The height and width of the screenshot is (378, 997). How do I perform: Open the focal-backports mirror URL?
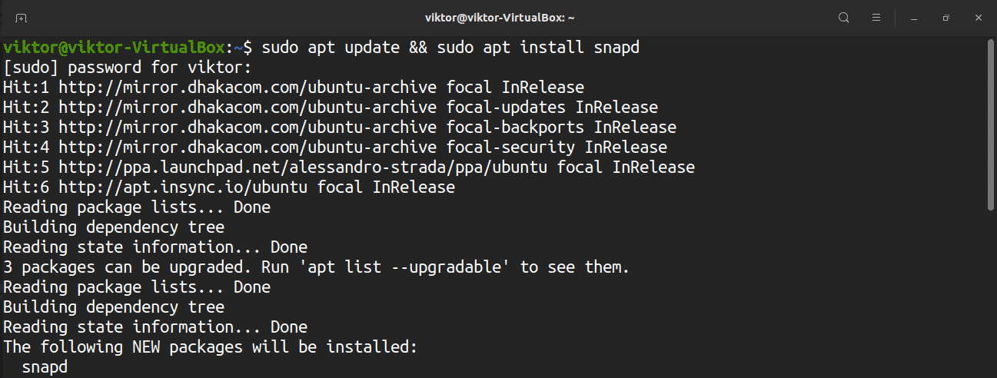pyautogui.click(x=248, y=128)
